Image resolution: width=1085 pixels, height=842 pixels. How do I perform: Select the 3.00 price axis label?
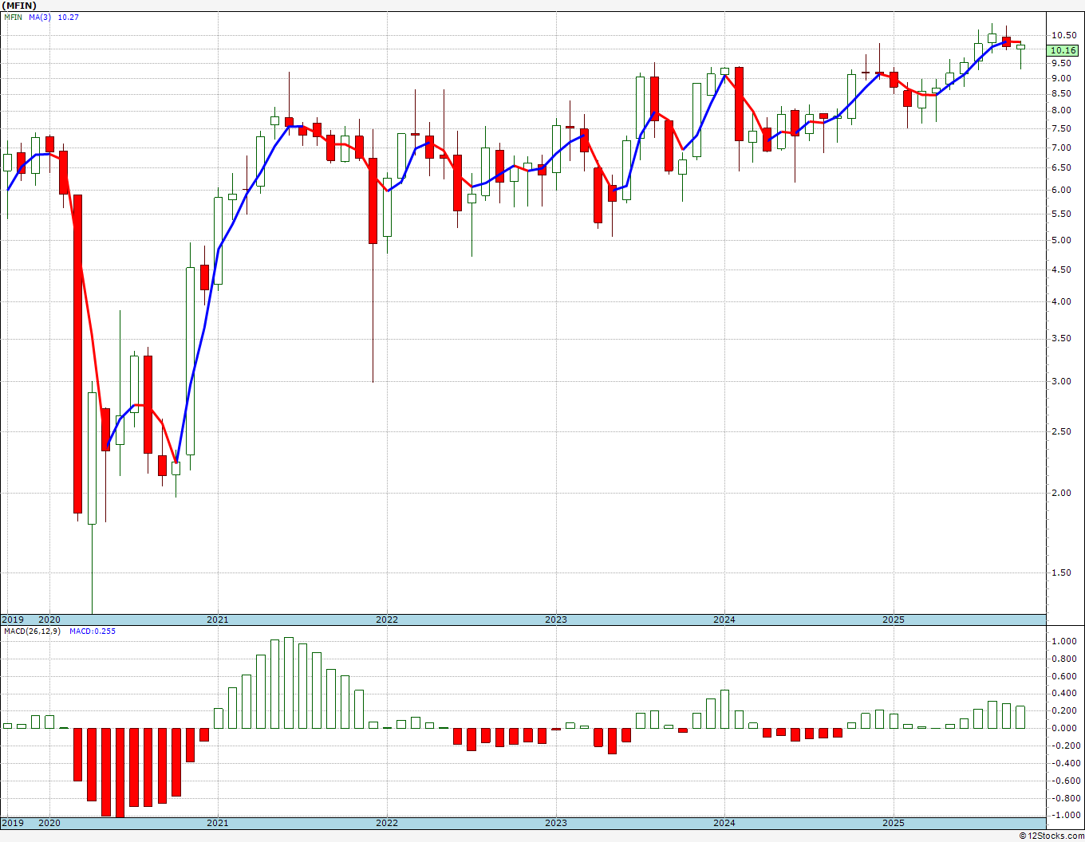[x=1061, y=381]
